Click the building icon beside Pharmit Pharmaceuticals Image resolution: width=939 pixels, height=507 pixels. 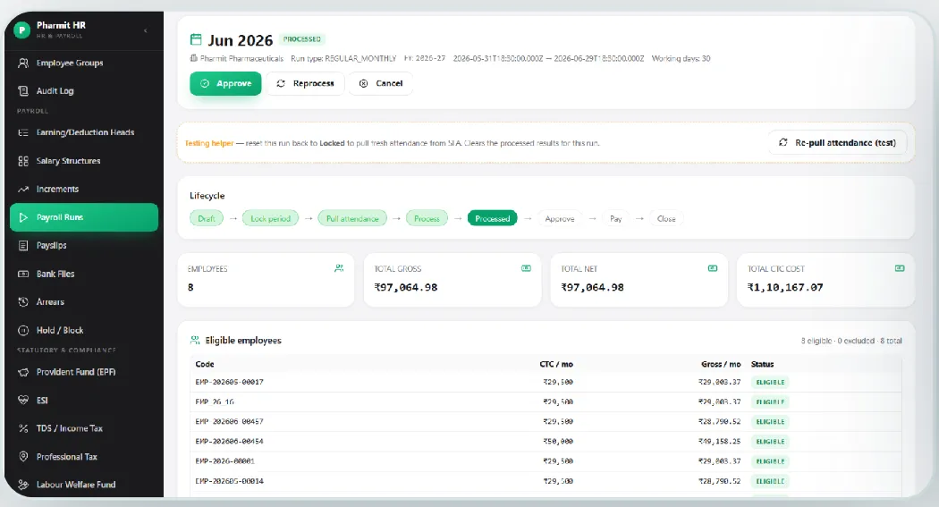click(x=193, y=58)
